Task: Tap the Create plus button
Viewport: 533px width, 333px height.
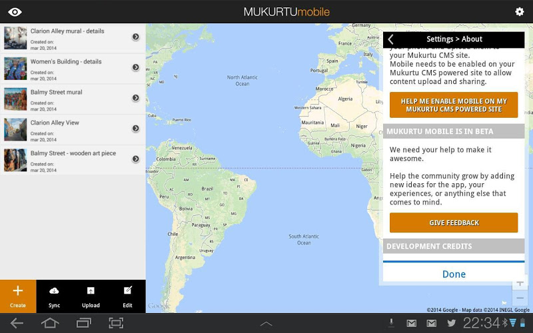Action: tap(18, 296)
